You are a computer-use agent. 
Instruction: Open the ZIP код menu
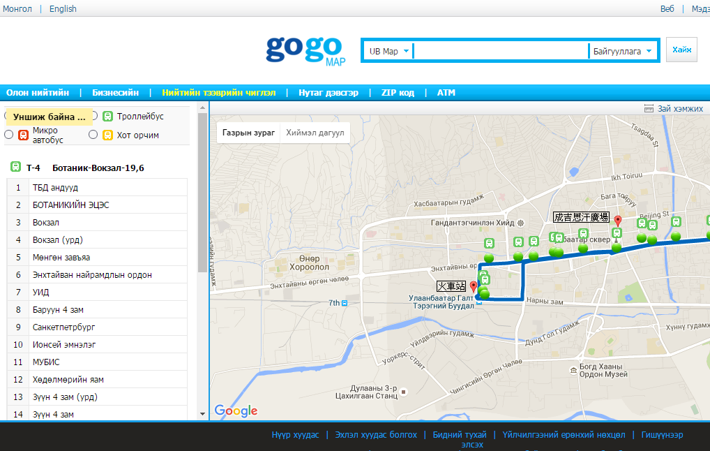coord(398,92)
